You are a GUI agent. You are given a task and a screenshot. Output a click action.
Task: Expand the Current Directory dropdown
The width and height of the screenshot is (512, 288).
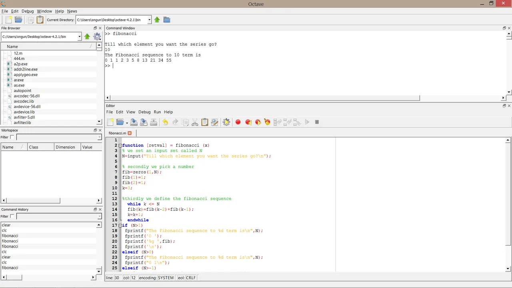pyautogui.click(x=149, y=20)
